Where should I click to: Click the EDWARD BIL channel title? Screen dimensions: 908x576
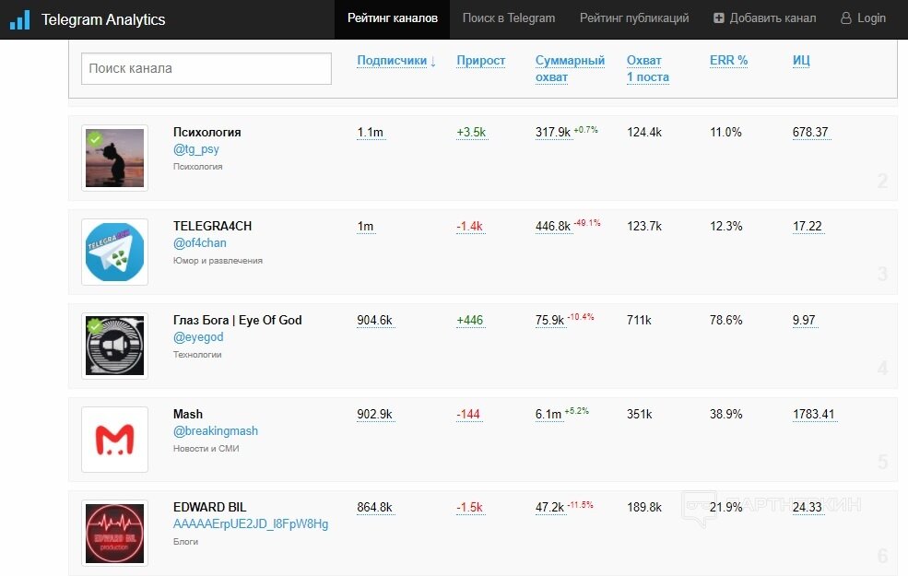pos(209,507)
